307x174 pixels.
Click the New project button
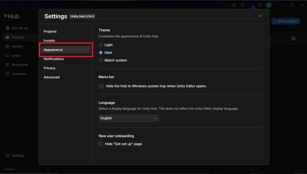click(286, 21)
